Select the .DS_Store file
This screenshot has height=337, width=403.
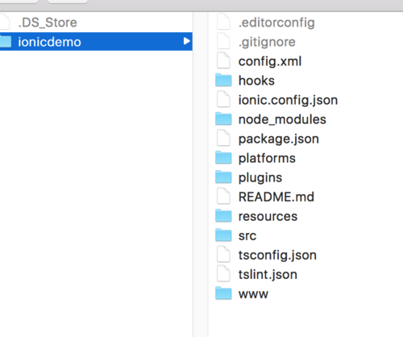[x=48, y=23]
